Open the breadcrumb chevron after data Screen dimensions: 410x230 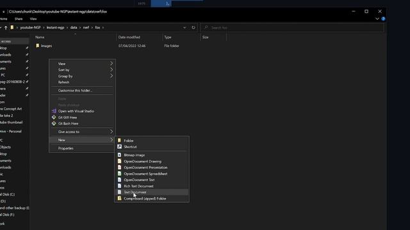click(80, 27)
